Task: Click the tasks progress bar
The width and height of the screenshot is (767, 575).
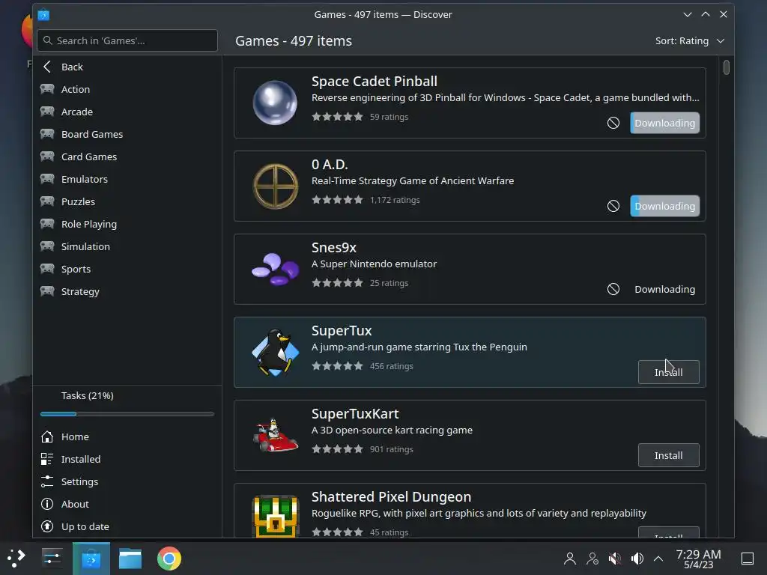Action: (127, 414)
